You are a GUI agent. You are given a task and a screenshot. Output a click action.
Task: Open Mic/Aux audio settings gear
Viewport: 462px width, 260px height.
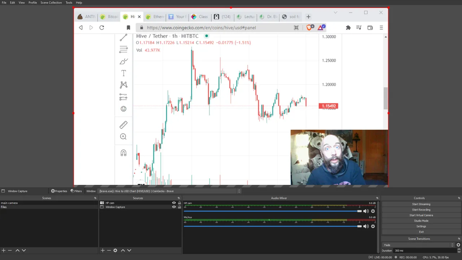pos(373,226)
